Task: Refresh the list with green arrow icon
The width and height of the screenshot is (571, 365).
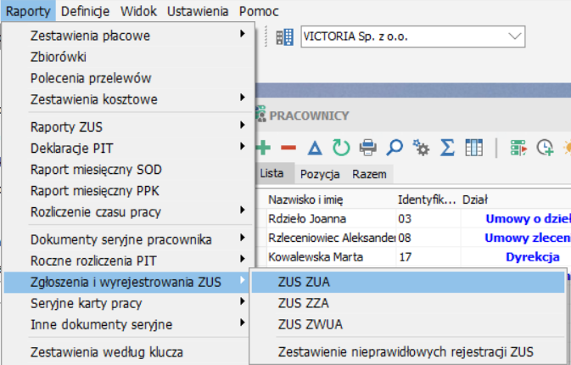Action: tap(341, 148)
